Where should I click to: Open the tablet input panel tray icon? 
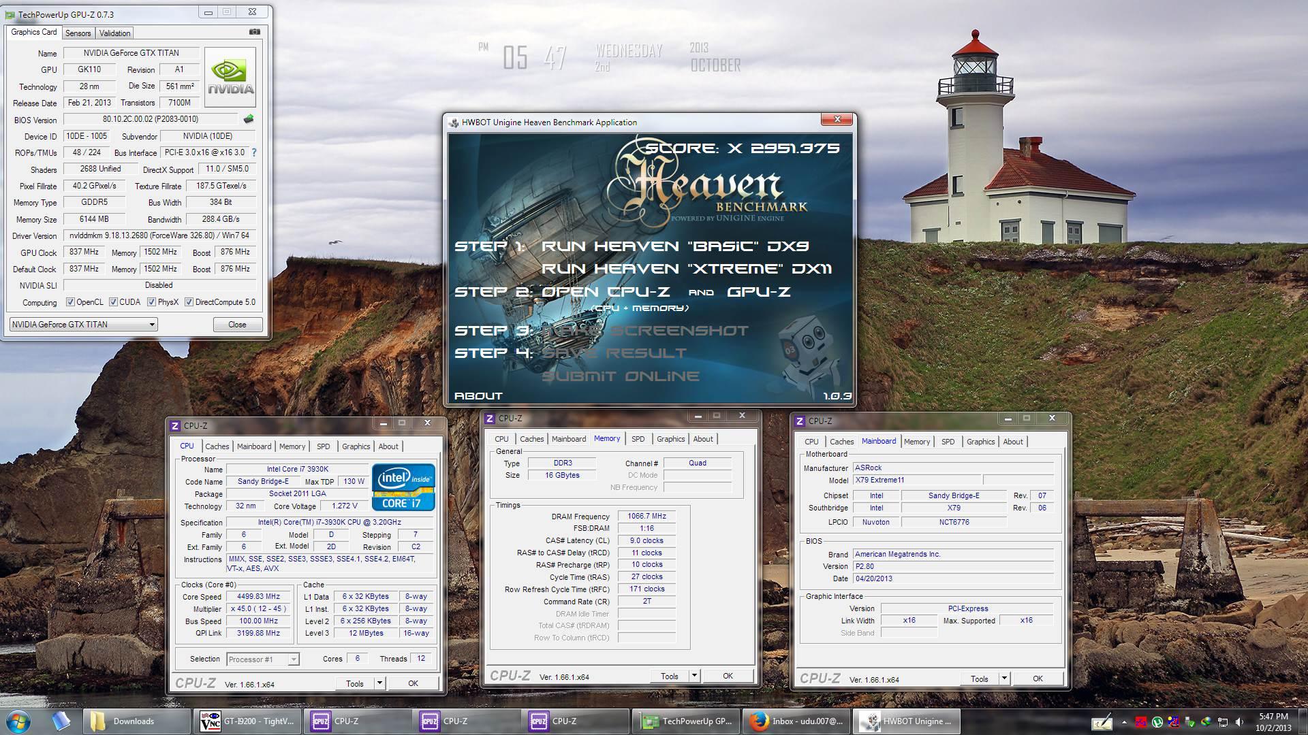click(1102, 723)
